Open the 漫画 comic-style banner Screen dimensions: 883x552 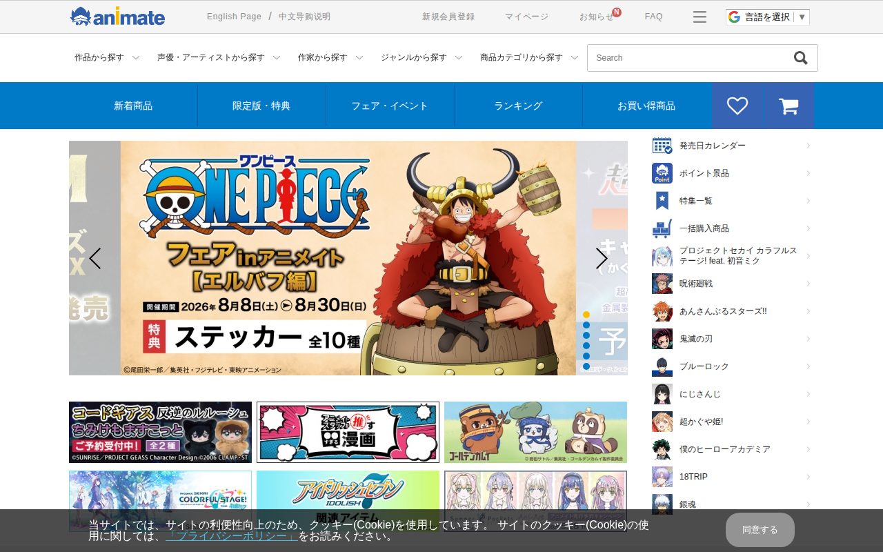click(348, 433)
